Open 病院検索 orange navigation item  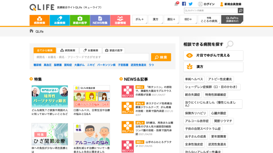(40, 20)
